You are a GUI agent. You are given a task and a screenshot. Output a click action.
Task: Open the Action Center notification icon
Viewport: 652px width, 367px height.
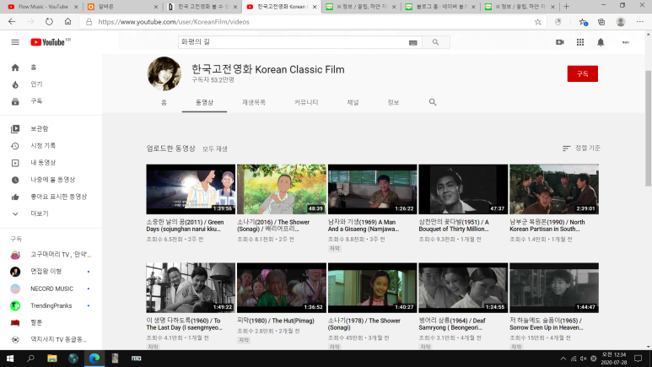pos(639,359)
